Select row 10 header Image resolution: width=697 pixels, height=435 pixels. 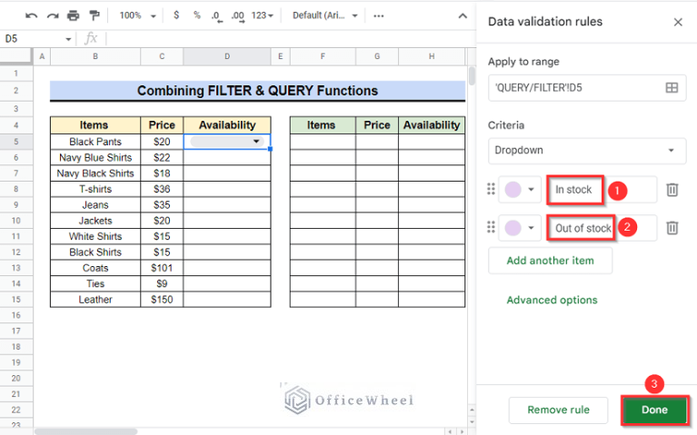[x=16, y=221]
